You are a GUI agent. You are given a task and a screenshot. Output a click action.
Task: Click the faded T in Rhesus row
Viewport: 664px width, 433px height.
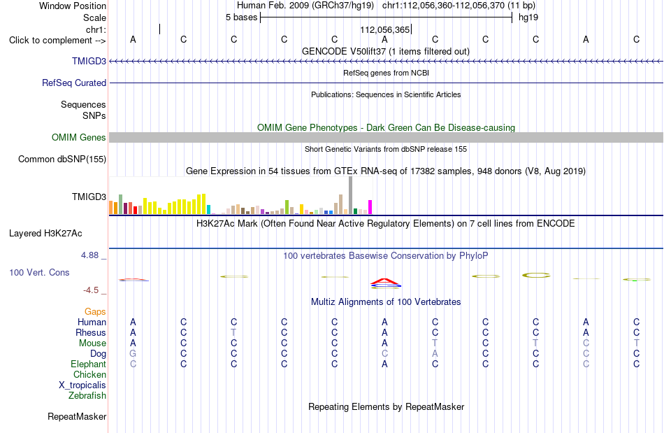point(233,332)
